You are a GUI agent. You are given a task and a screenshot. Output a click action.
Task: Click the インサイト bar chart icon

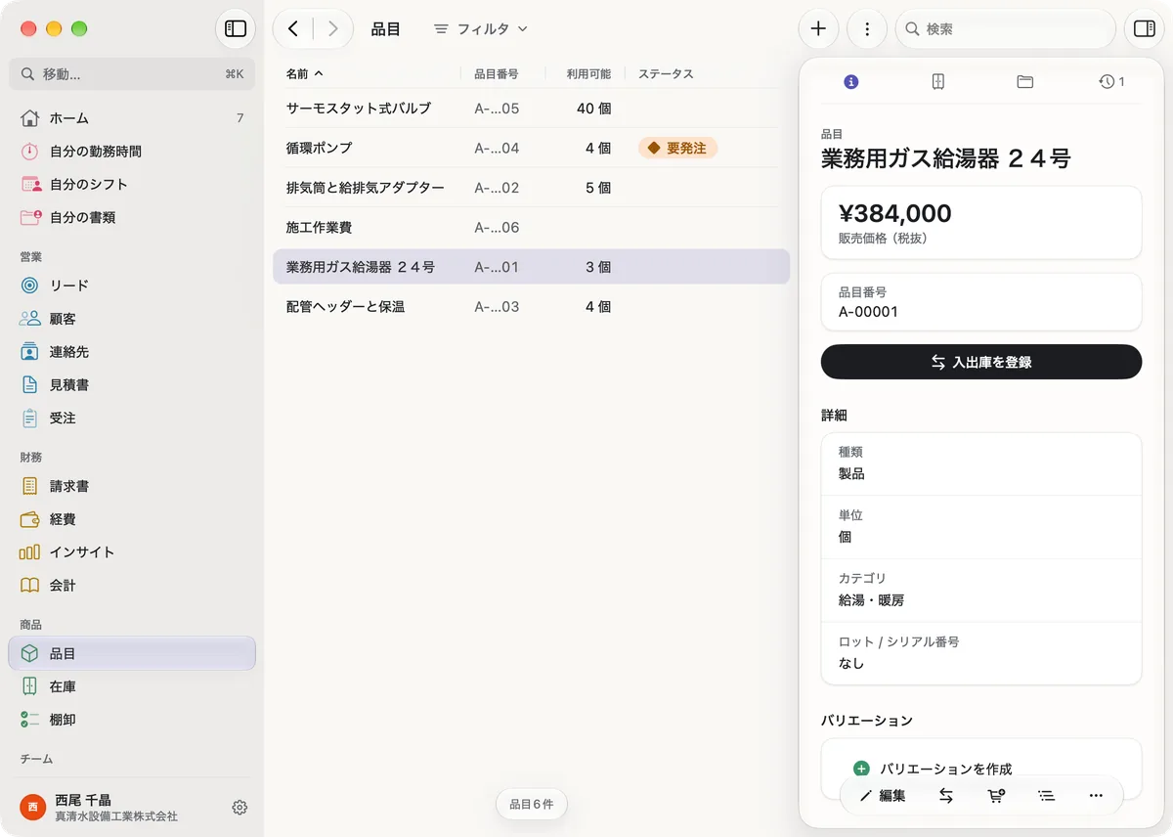click(x=30, y=552)
